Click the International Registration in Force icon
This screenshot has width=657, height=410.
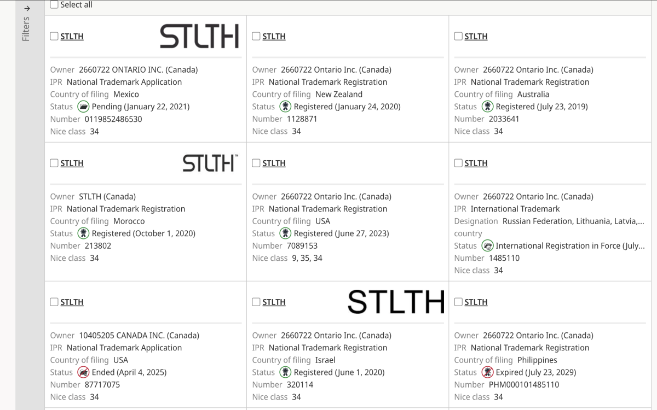[487, 246]
